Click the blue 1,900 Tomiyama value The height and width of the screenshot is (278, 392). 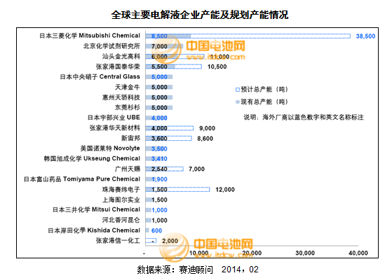coord(159,179)
